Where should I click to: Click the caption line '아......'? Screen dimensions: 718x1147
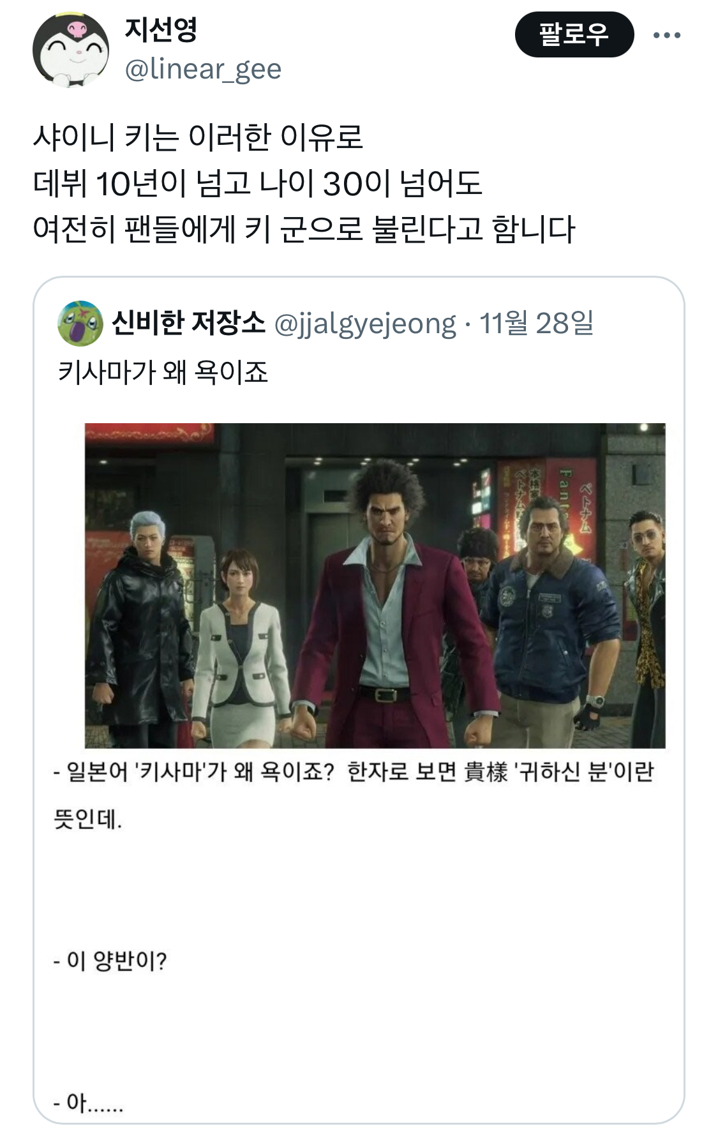pos(88,1102)
